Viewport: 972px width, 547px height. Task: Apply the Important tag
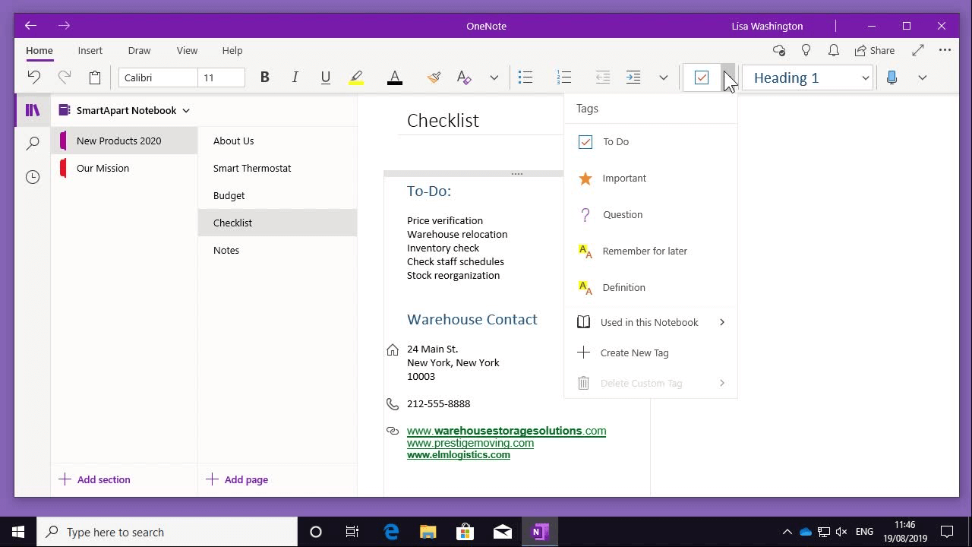623,178
